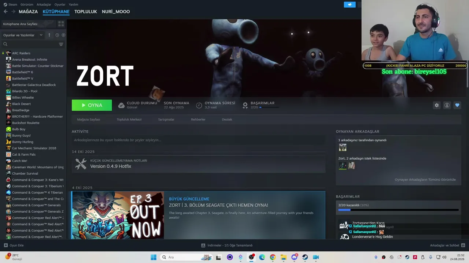This screenshot has height=263, width=469.
Task: Click the announcements megaphone icon
Action: 350,4
